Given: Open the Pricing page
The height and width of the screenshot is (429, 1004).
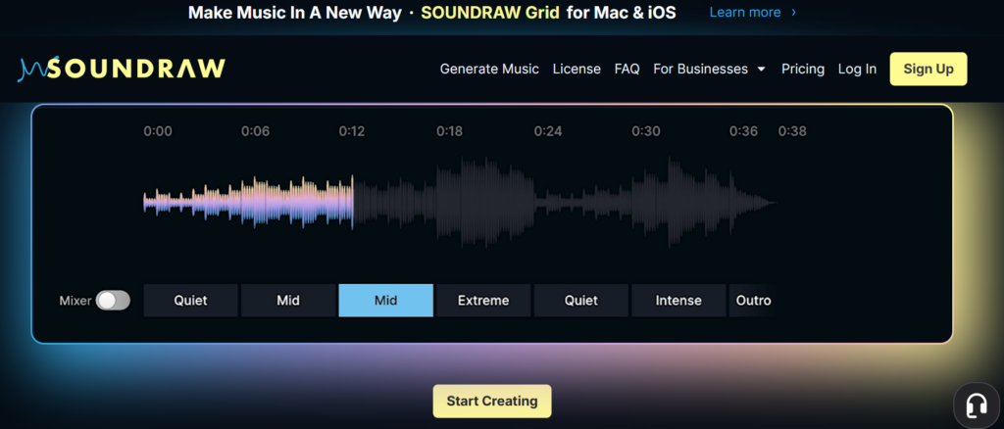Looking at the screenshot, I should pos(803,69).
